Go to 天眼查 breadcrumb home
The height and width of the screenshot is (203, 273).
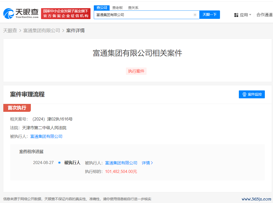[10, 31]
